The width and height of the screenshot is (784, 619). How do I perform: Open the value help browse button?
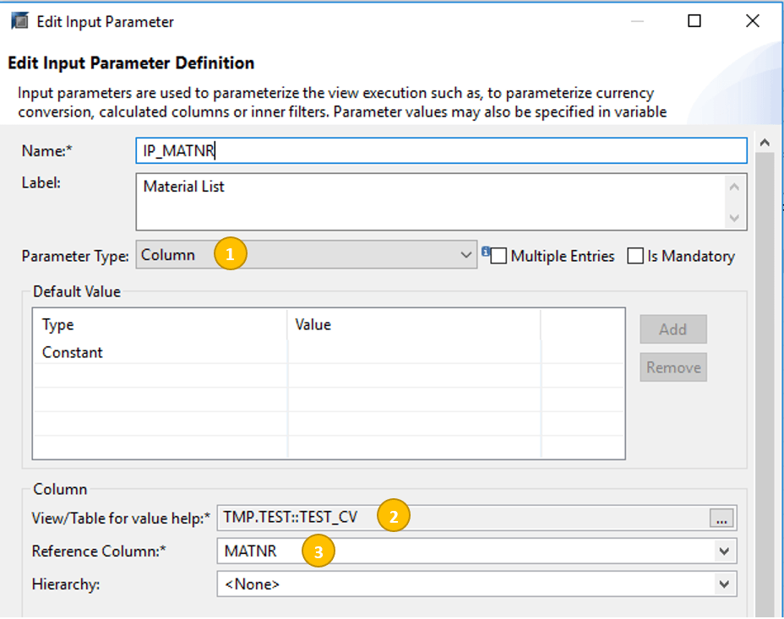pyautogui.click(x=722, y=519)
